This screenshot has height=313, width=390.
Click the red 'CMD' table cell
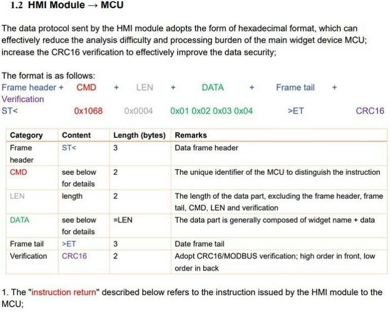tap(18, 172)
